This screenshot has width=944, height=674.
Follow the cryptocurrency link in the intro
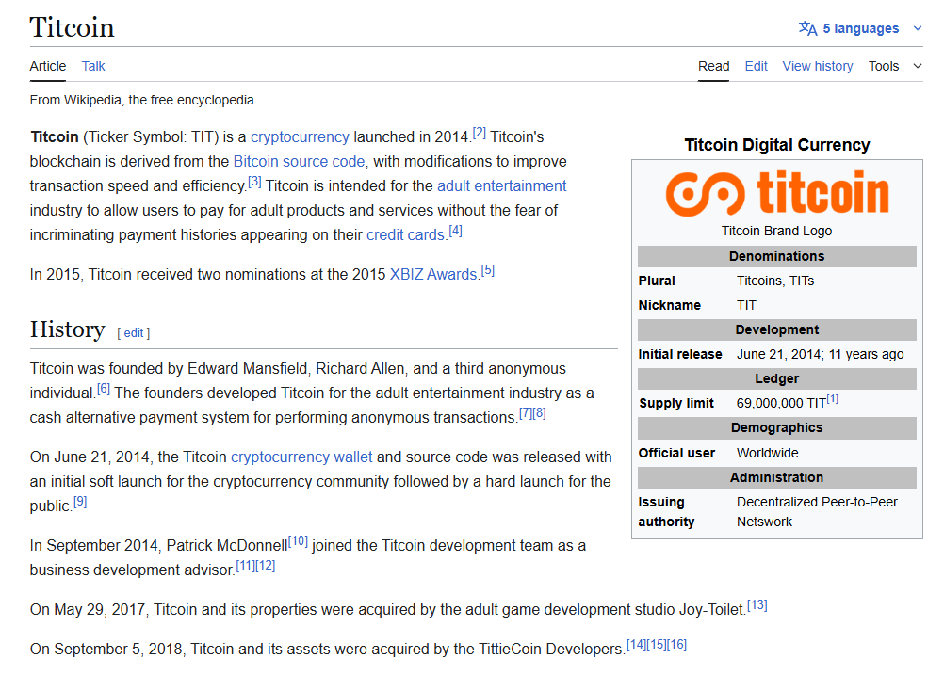point(300,137)
